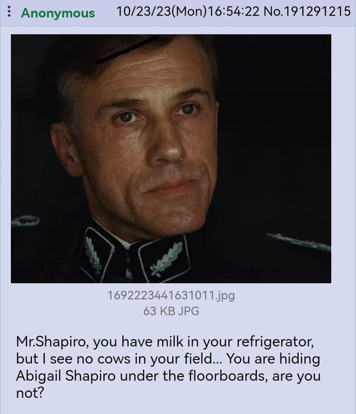Screen dimensions: 356x414
Task: Click the 10/23/23 post date
Action: click(x=144, y=11)
